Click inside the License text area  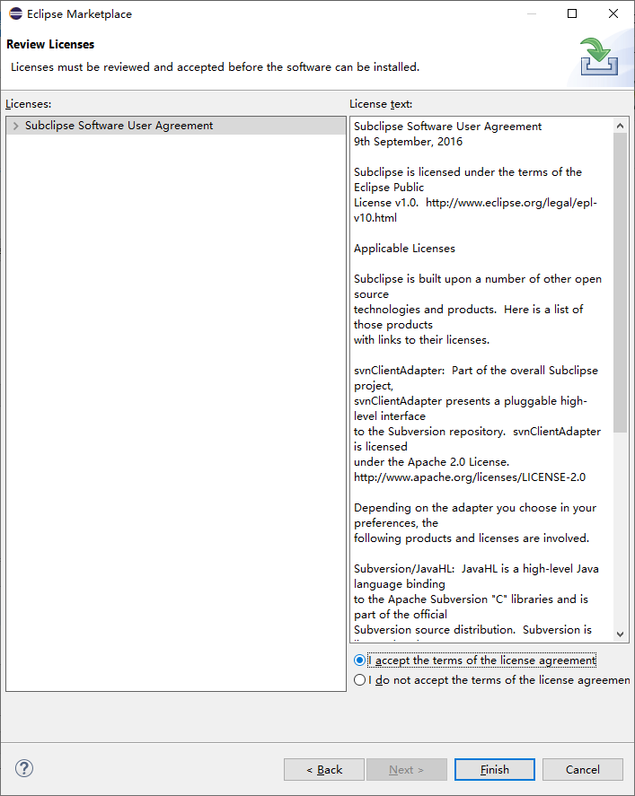481,380
